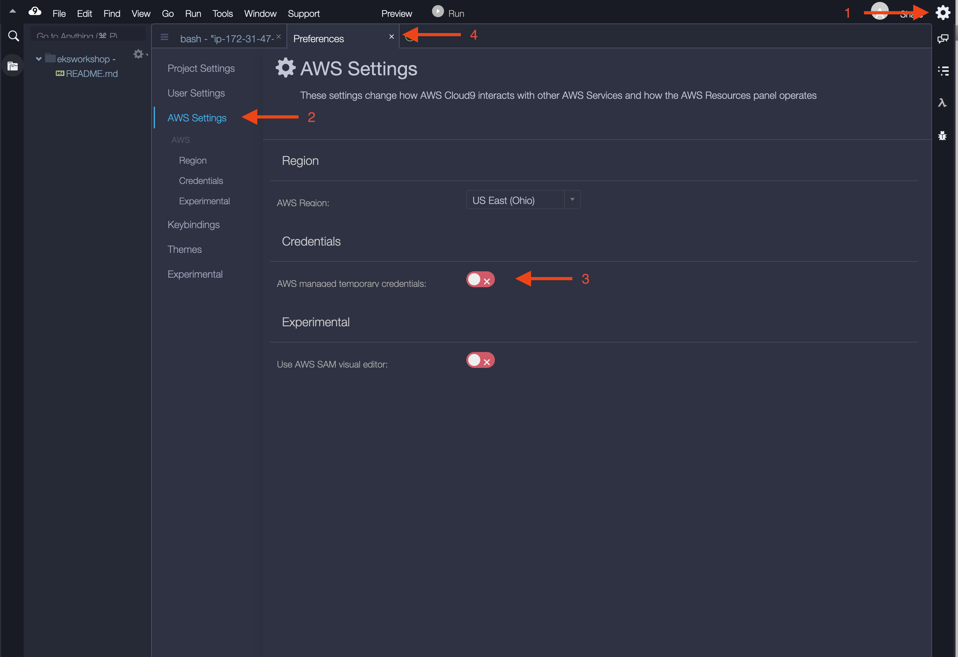958x657 pixels.
Task: Disable AWS managed temporary credentials
Action: (x=480, y=279)
